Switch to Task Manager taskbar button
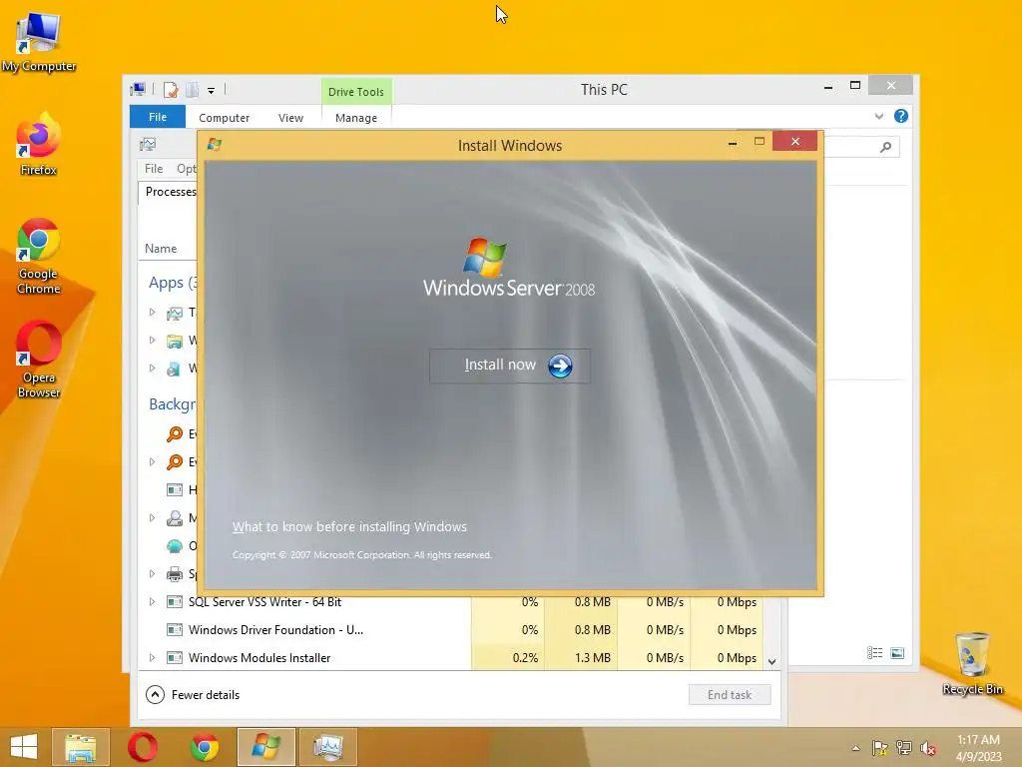This screenshot has width=1022, height=767. pos(328,747)
